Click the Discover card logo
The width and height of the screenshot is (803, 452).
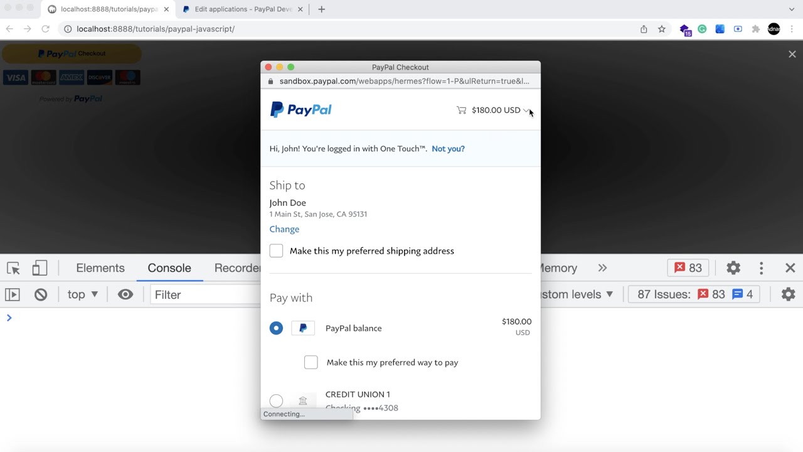click(100, 78)
